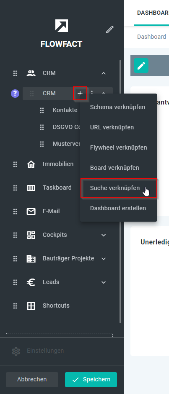Click the Speichern button
The width and height of the screenshot is (169, 394).
tap(91, 379)
